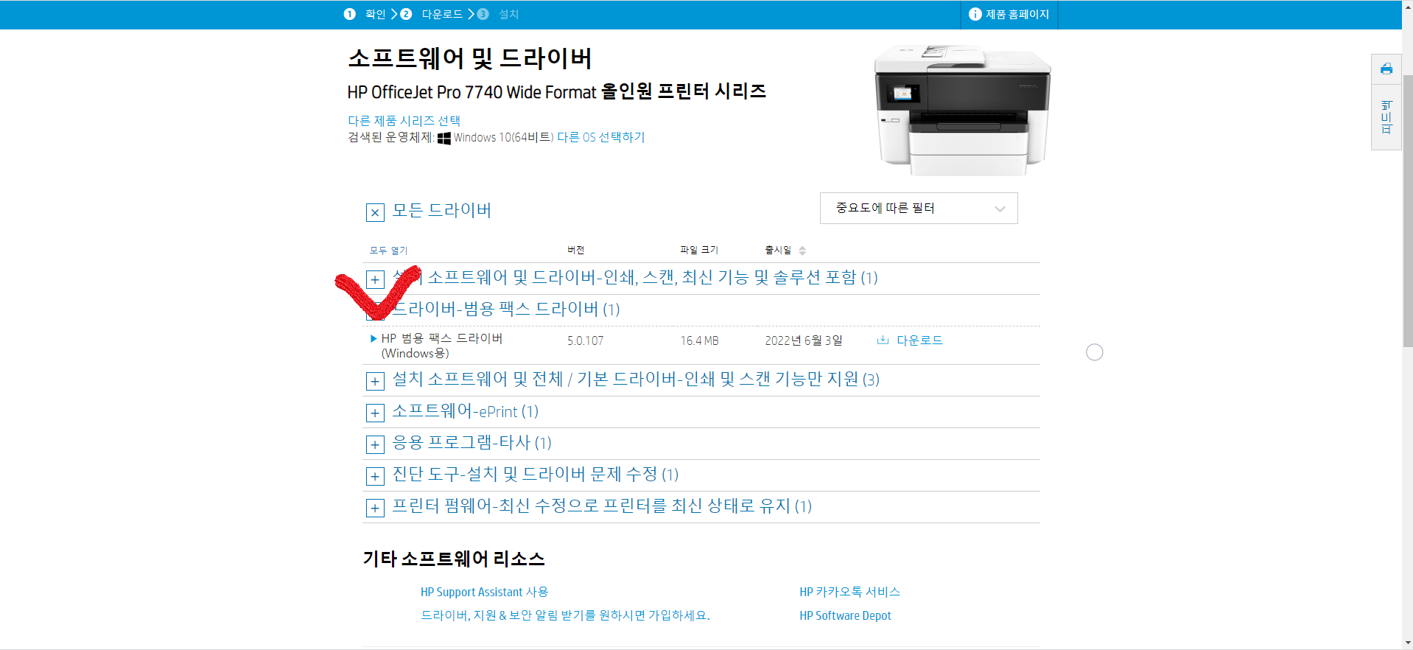Click the 드라이버-범용 팩스 드라이버 heading
Image resolution: width=1413 pixels, height=650 pixels.
click(505, 309)
